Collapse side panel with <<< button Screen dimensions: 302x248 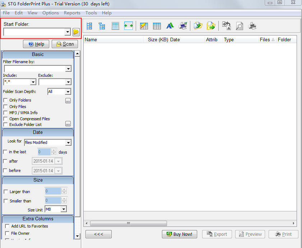(98, 234)
